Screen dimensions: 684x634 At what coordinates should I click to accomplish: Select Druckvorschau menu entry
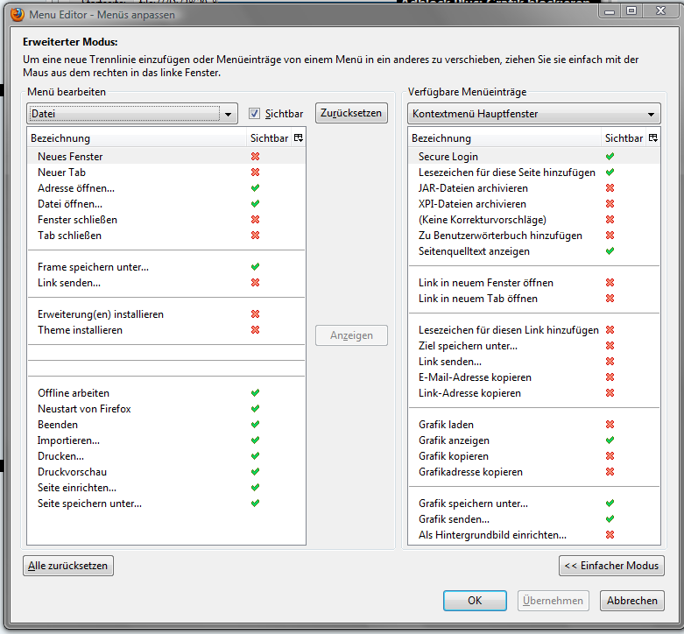pyautogui.click(x=74, y=472)
